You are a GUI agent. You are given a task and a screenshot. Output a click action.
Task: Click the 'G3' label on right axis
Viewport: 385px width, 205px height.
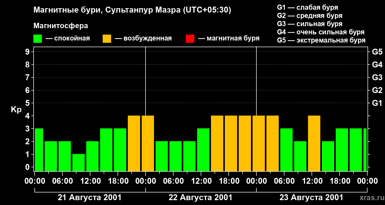click(377, 77)
